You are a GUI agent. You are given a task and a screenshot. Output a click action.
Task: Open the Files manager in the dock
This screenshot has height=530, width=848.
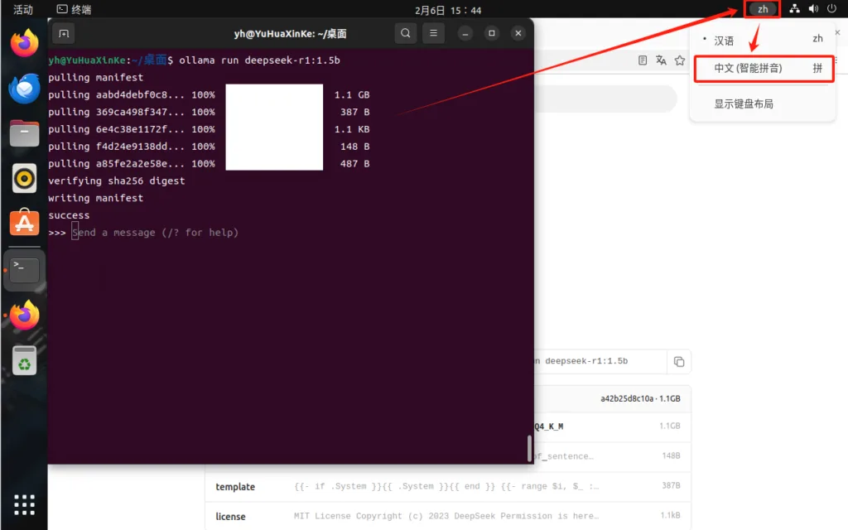(x=24, y=133)
